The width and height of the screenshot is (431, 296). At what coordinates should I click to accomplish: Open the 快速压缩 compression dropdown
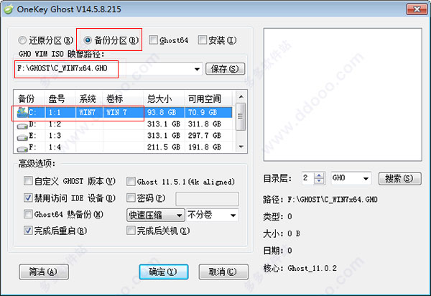point(178,215)
